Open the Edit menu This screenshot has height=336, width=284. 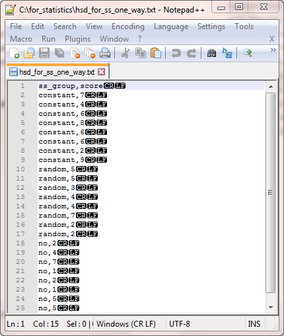point(38,26)
